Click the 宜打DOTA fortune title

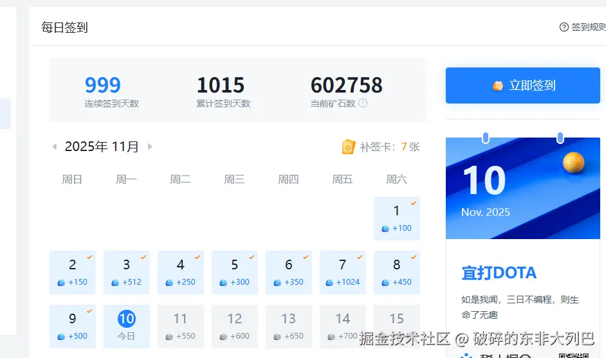tap(499, 273)
